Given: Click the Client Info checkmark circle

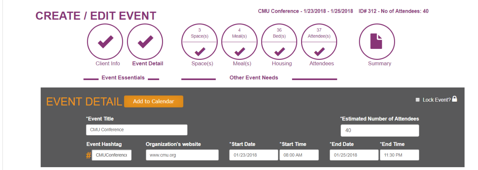Looking at the screenshot, I should [x=105, y=41].
